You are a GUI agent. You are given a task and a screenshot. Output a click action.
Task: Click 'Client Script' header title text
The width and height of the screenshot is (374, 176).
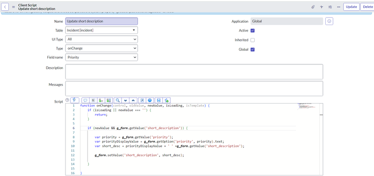pyautogui.click(x=27, y=5)
